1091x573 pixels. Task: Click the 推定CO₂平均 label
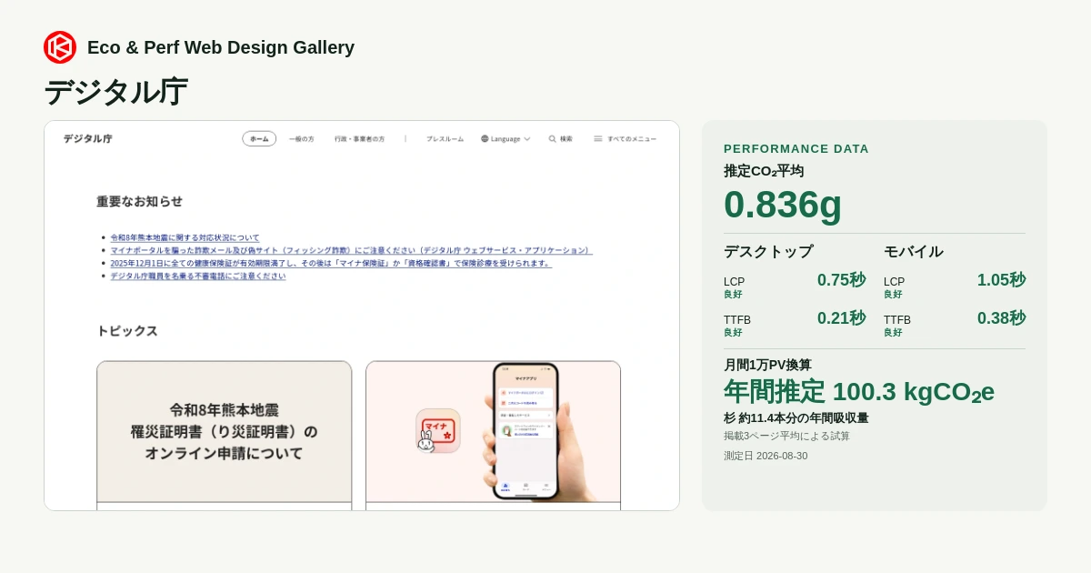[764, 171]
